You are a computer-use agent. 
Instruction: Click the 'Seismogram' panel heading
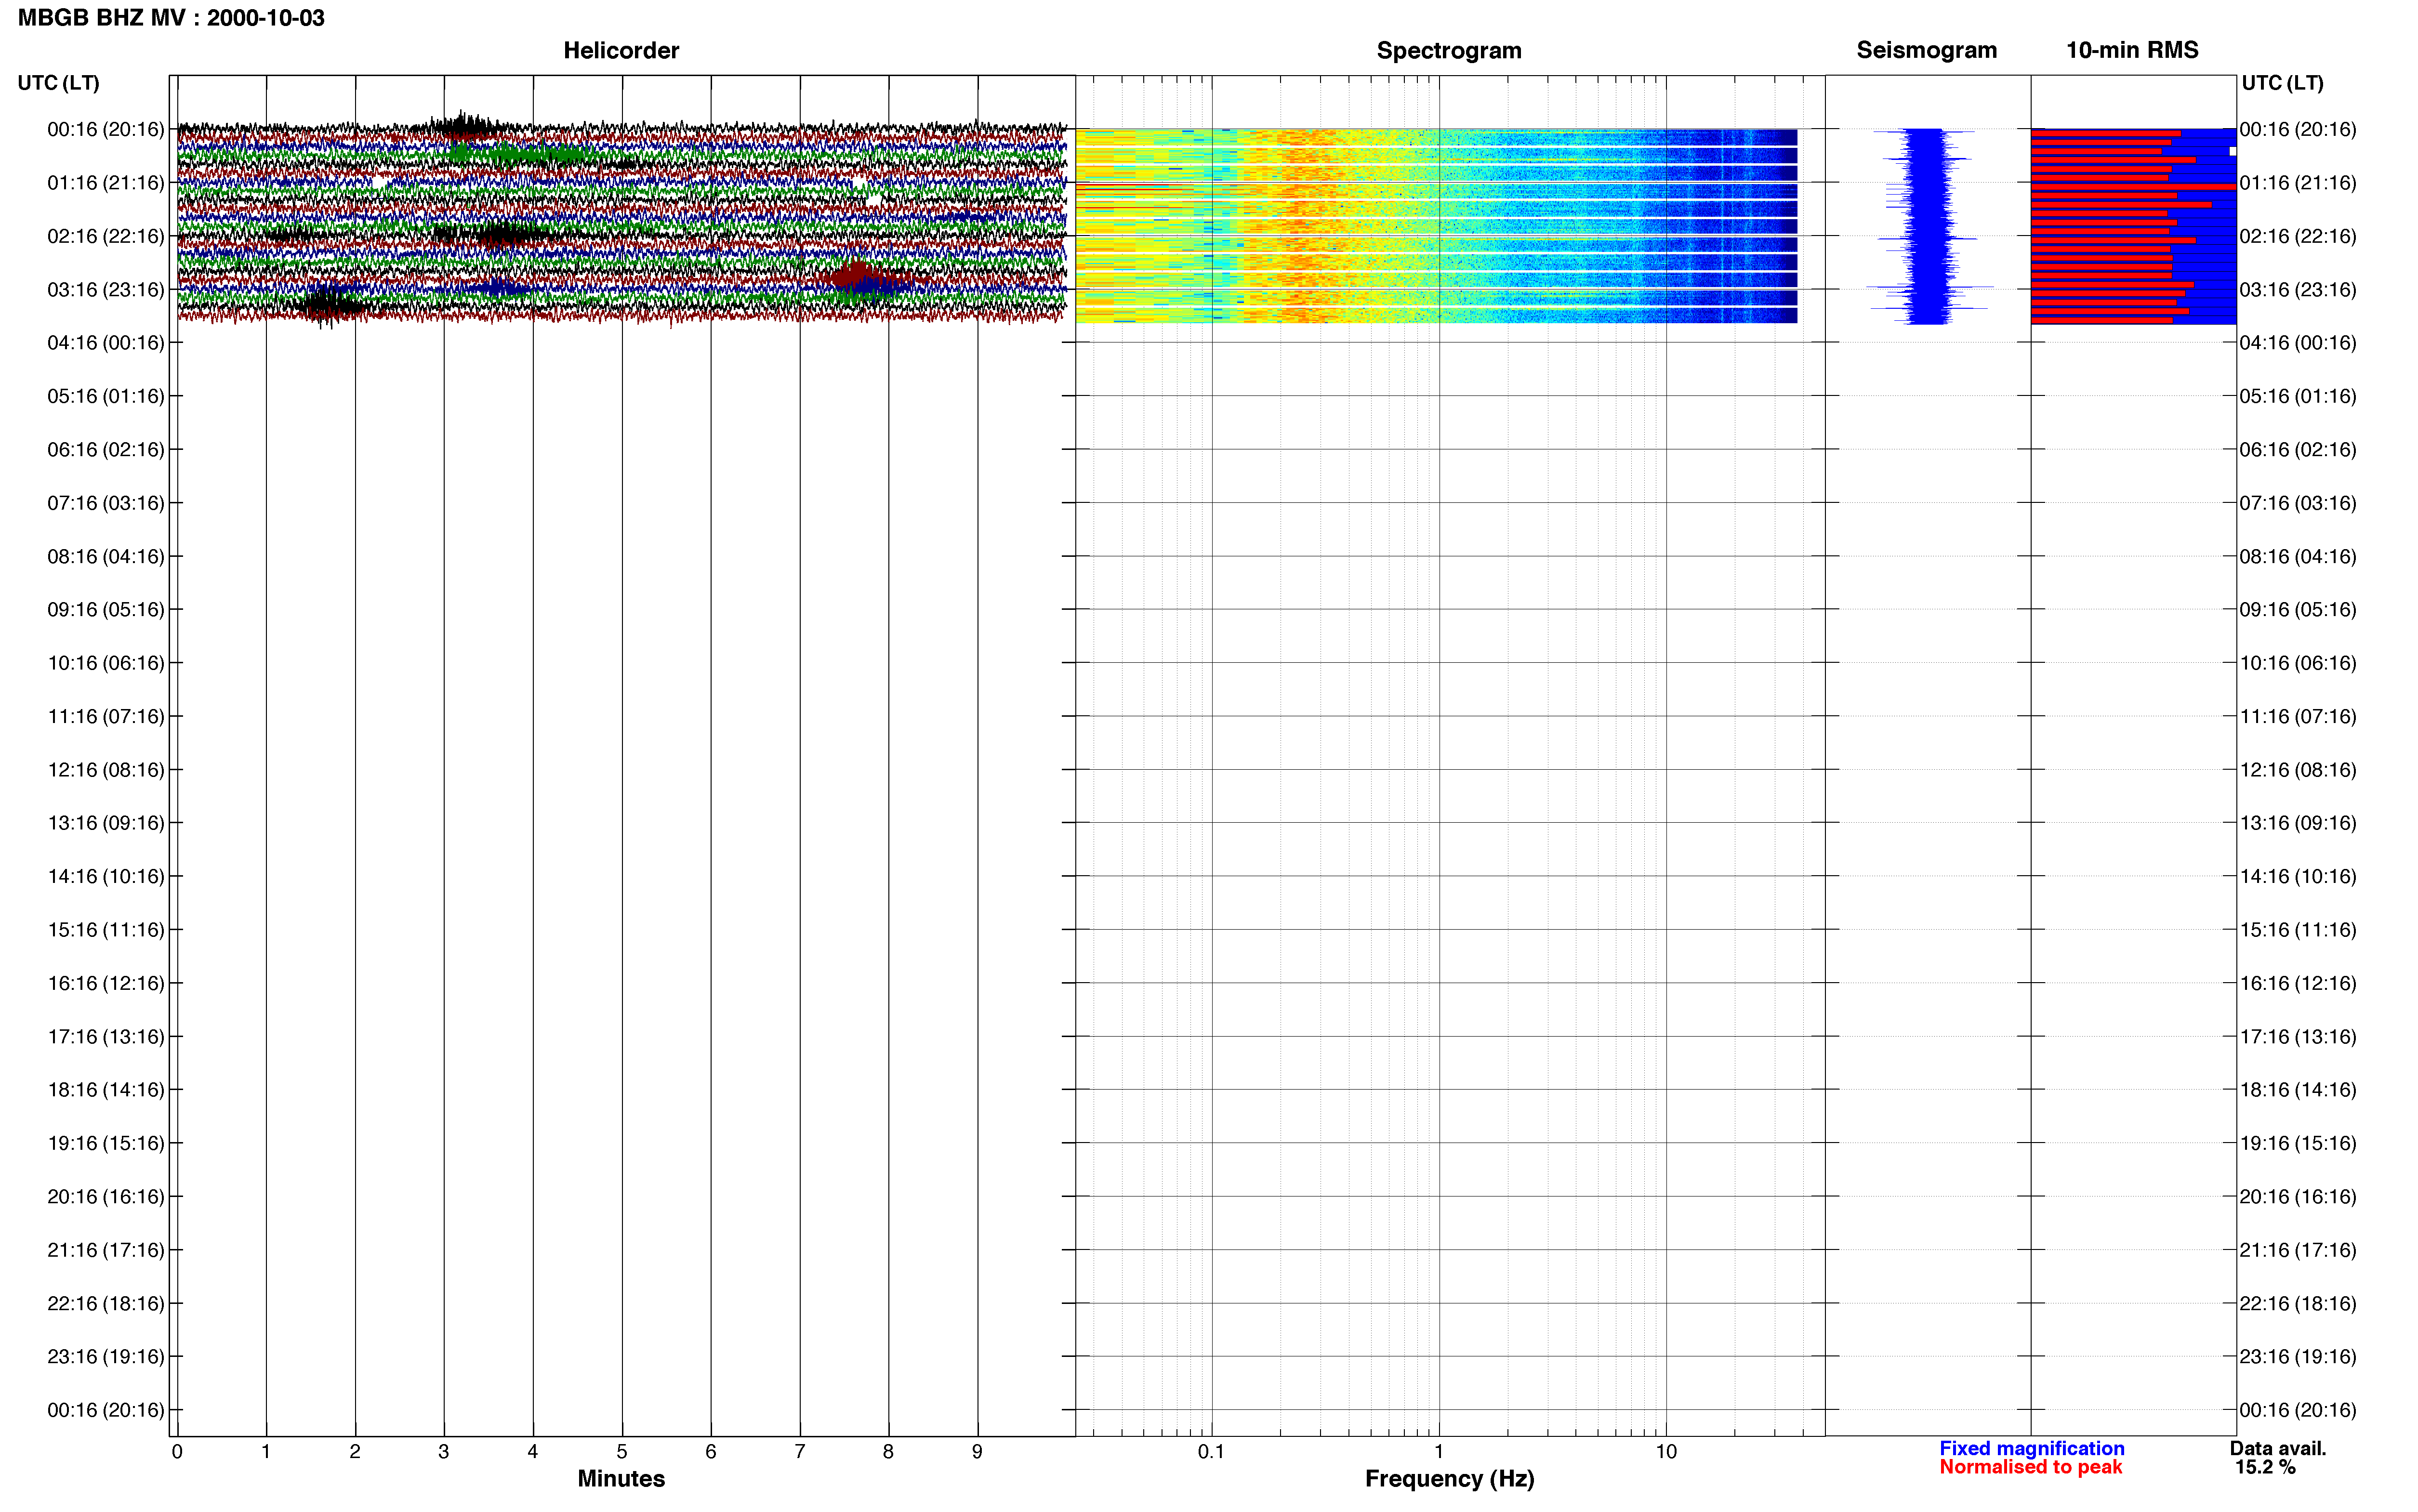coord(1926,50)
